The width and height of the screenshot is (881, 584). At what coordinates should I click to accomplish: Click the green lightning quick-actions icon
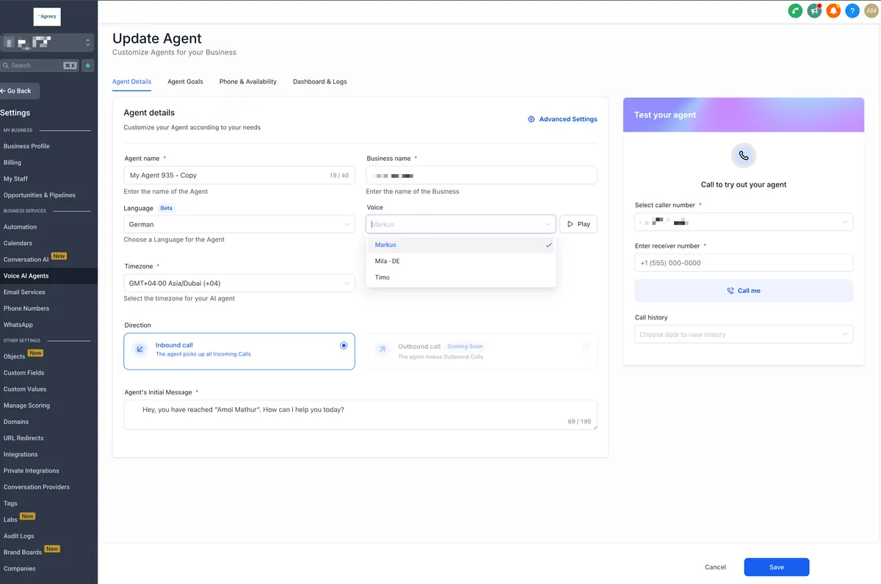(88, 65)
